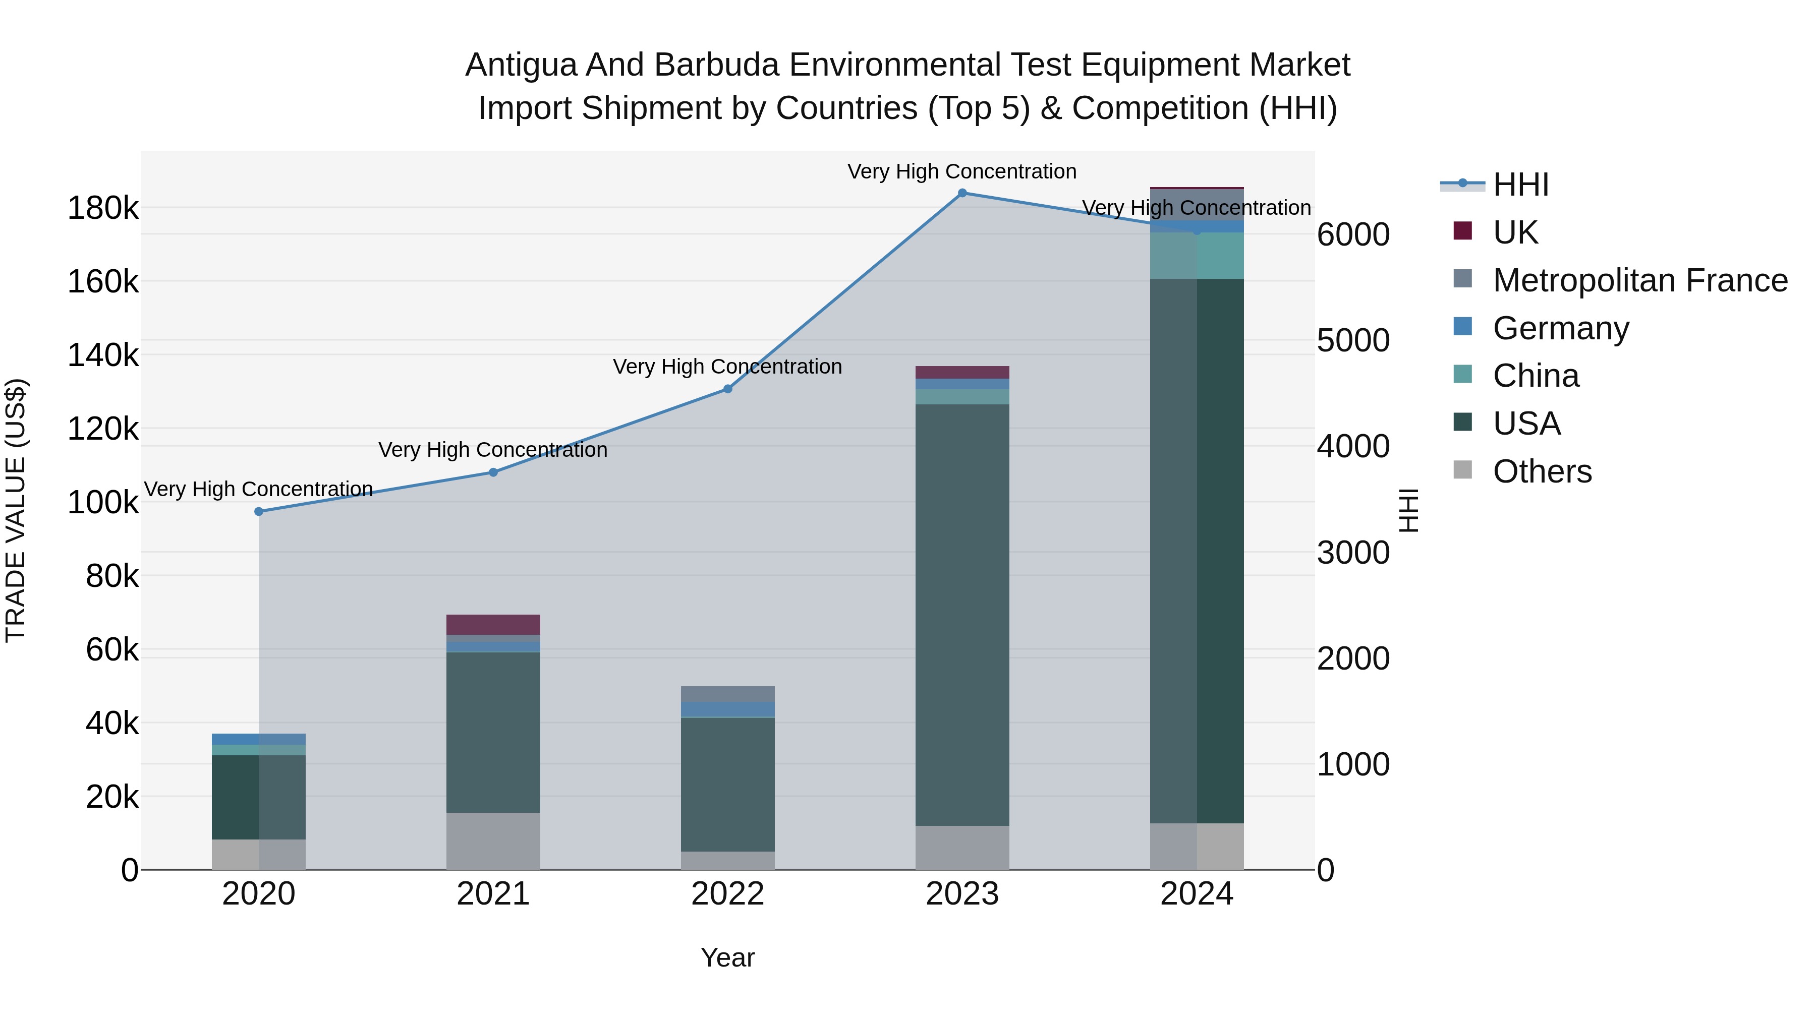The height and width of the screenshot is (1021, 1816).
Task: Click UK maroon legend swatch
Action: coord(1463,230)
